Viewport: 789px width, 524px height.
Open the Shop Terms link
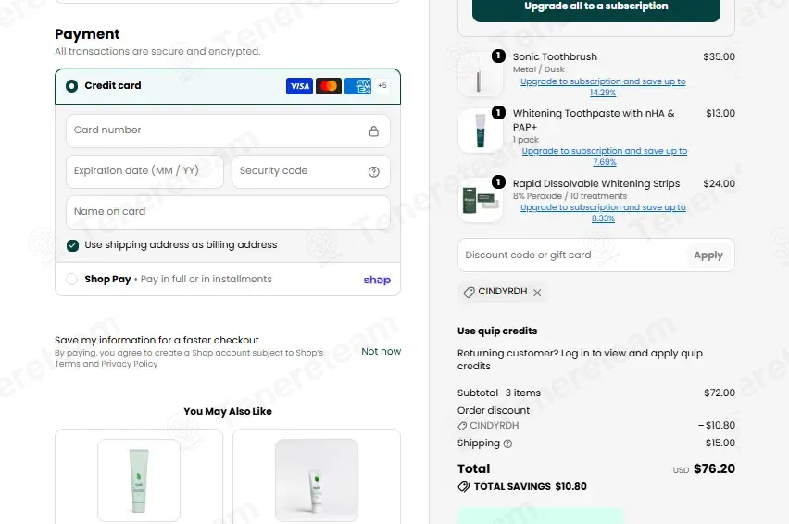coord(68,364)
